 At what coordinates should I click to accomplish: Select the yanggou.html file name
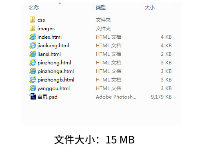(x=53, y=88)
